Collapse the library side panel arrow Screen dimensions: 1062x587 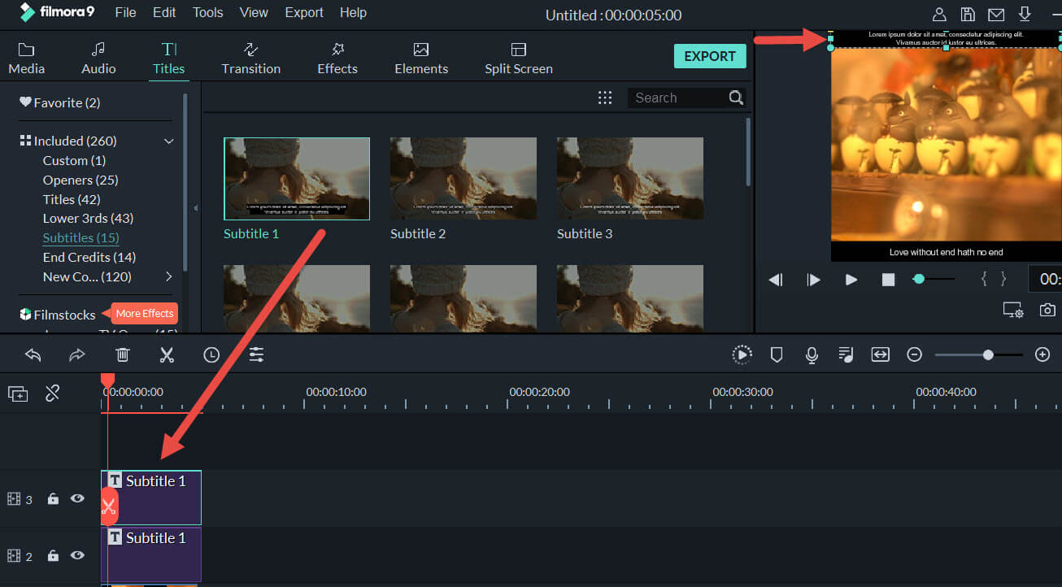tap(195, 208)
